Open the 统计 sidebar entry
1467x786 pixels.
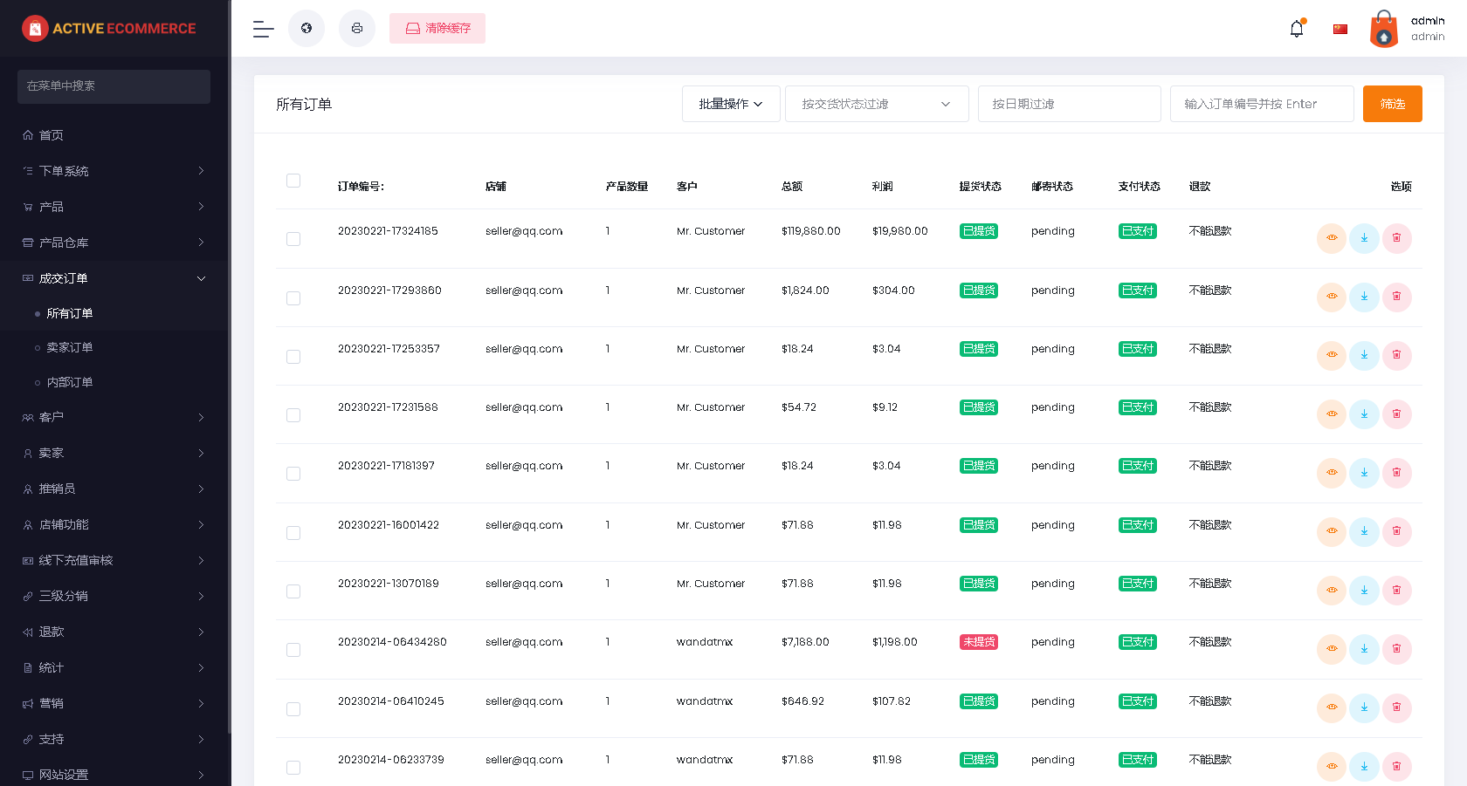[x=114, y=667]
